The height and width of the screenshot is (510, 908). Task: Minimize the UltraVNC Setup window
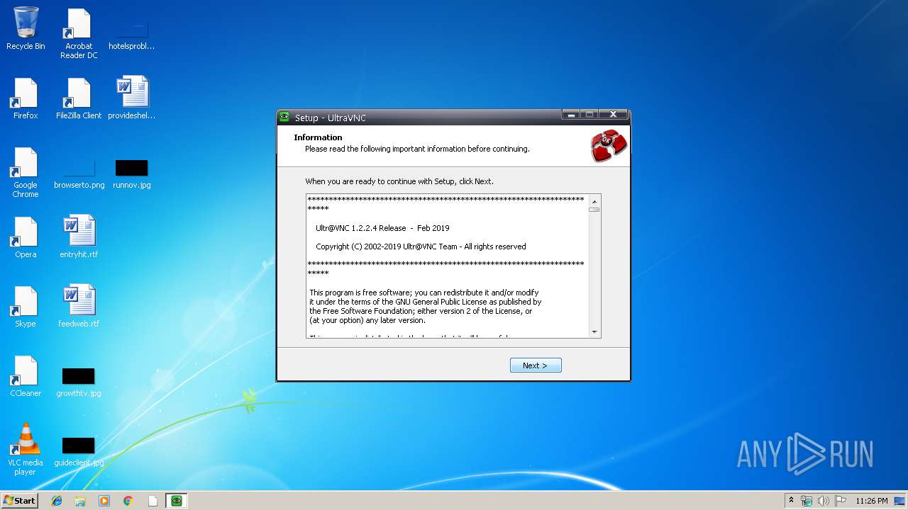tap(571, 115)
